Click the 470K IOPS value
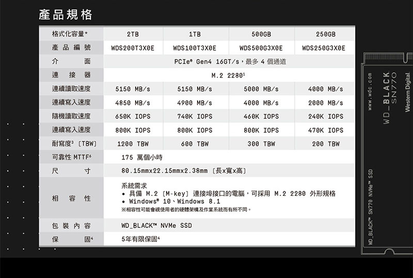 [x=326, y=130]
